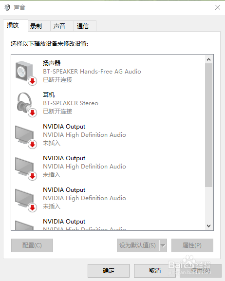Viewport: 225px width, 281px height.
Task: Click the scrollbar up arrow
Action: (208, 59)
